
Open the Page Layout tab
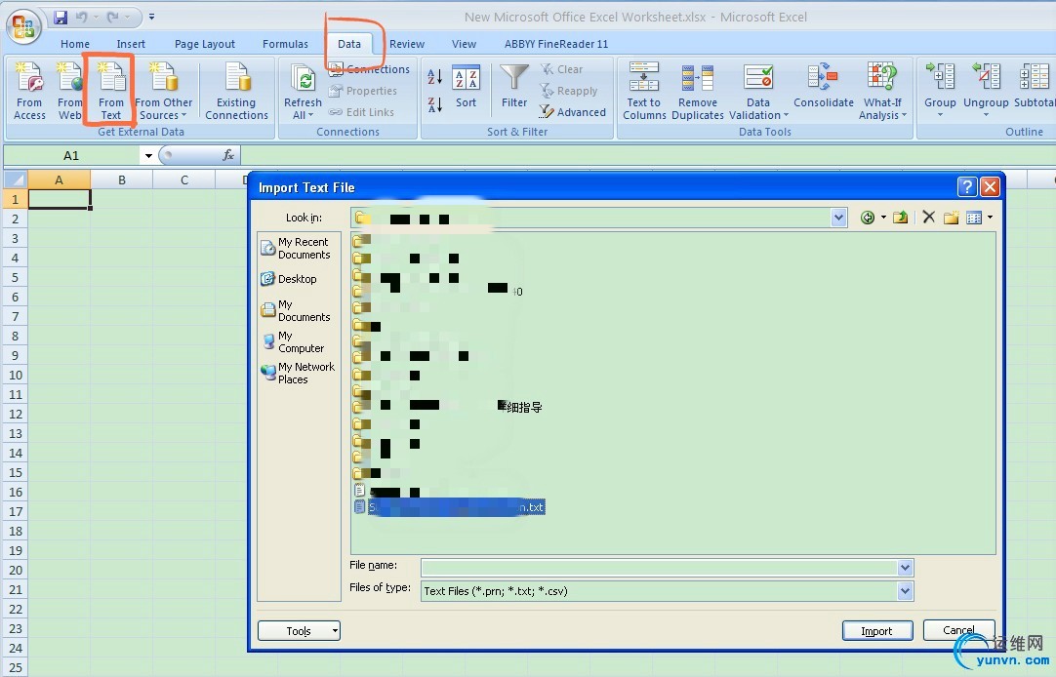[205, 44]
